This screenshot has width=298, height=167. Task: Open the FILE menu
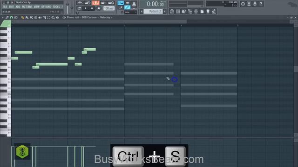click(5, 7)
